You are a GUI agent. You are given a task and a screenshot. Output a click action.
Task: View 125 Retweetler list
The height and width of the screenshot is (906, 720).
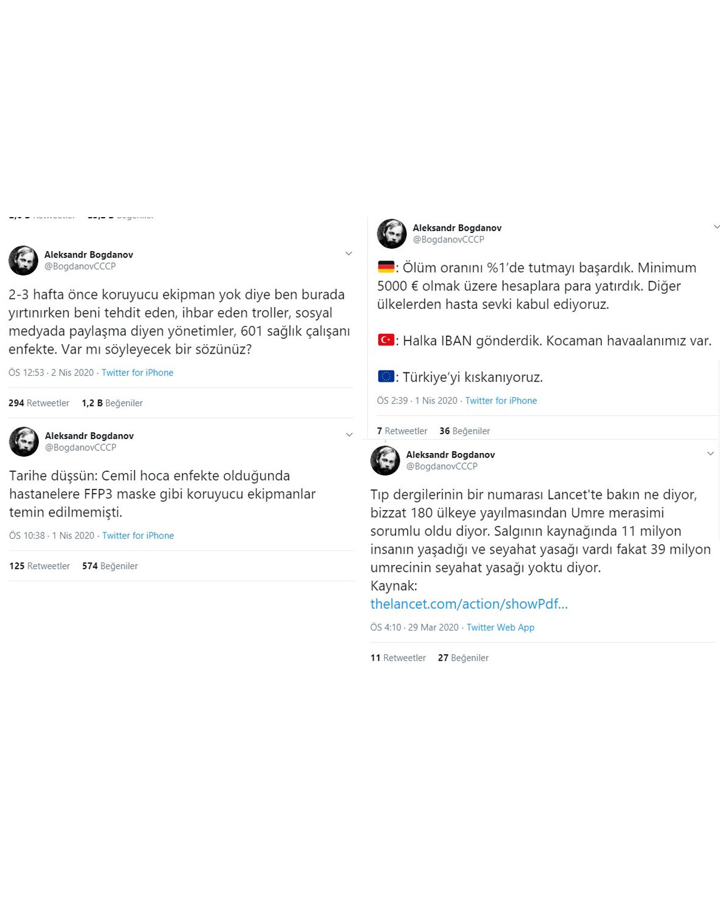click(x=39, y=566)
